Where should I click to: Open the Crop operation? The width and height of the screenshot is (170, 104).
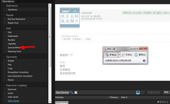[10, 68]
